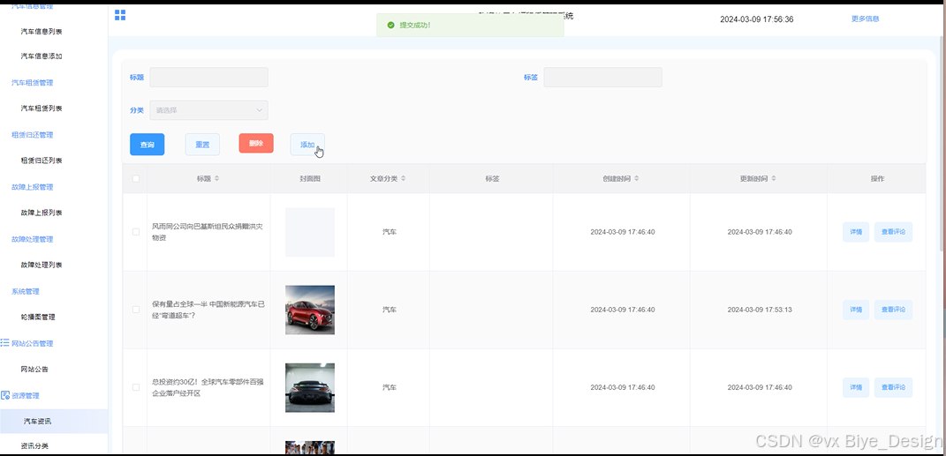Click the blue 查询 button

(148, 145)
